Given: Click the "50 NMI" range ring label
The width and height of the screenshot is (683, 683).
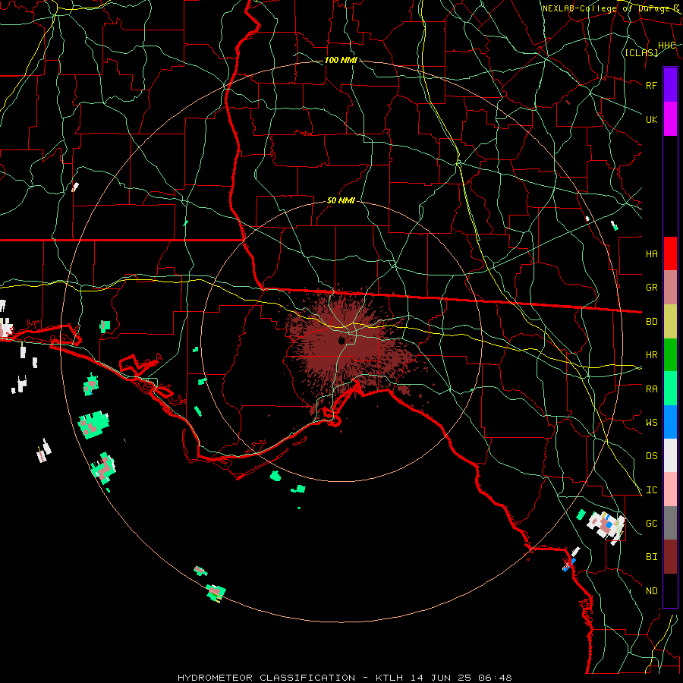Looking at the screenshot, I should coord(341,200).
